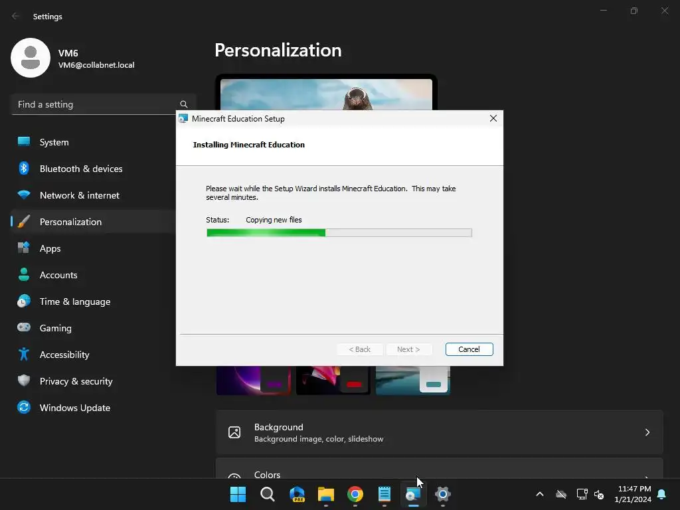The height and width of the screenshot is (510, 680).
Task: Open the notification bell
Action: 662,494
